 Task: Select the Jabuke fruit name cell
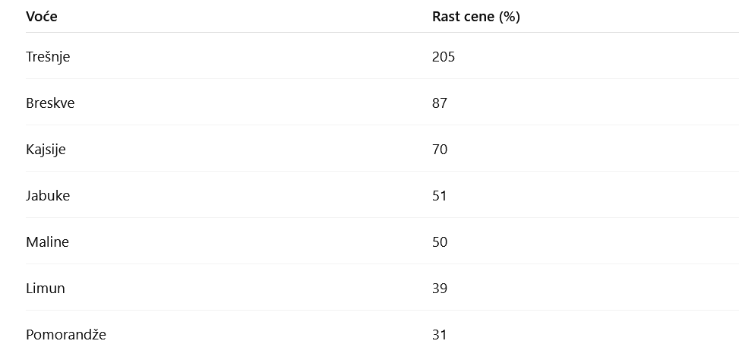[48, 195]
